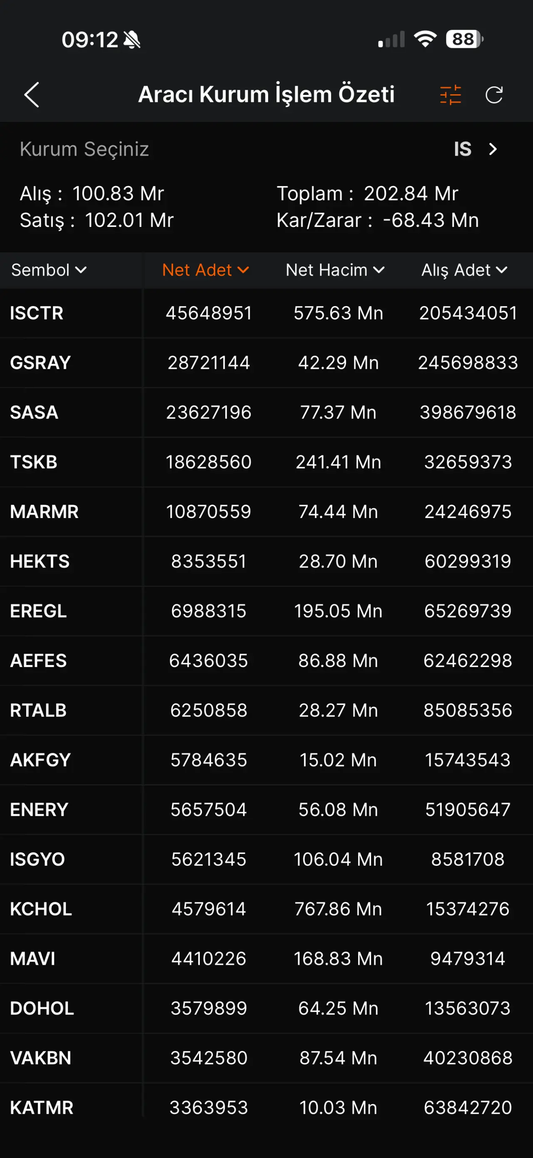Screen dimensions: 533x1158
Task: Tap the battery indicator icon
Action: (464, 40)
